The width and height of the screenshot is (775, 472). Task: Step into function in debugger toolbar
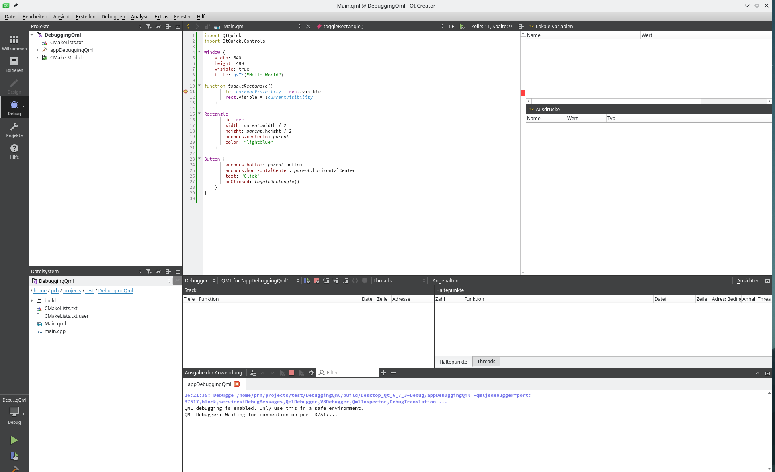[336, 280]
